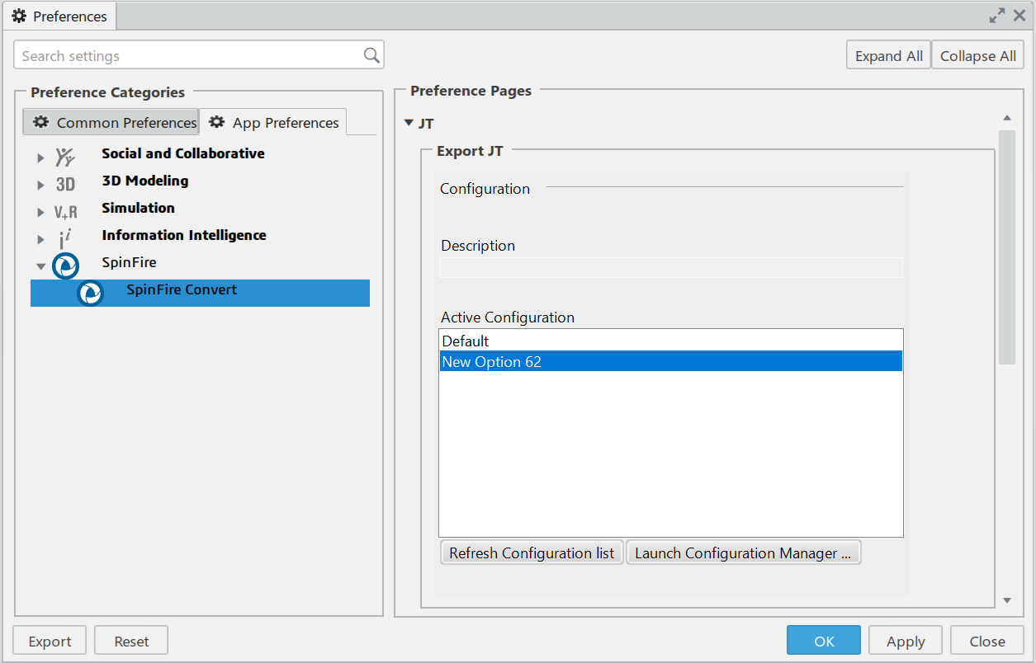This screenshot has width=1036, height=663.
Task: Switch to Common Preferences tab
Action: [x=111, y=122]
